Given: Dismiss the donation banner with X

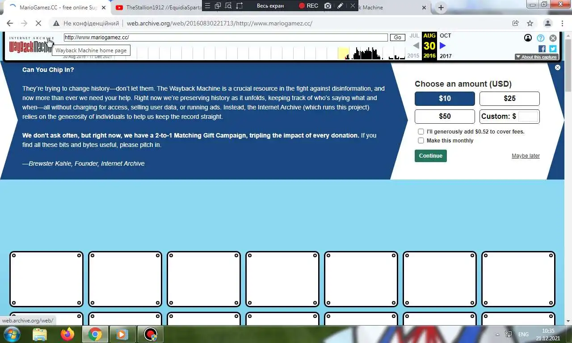Looking at the screenshot, I should point(557,67).
